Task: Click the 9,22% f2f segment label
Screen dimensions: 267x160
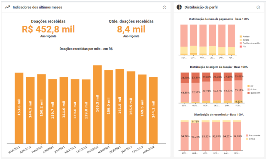Action: (239, 101)
